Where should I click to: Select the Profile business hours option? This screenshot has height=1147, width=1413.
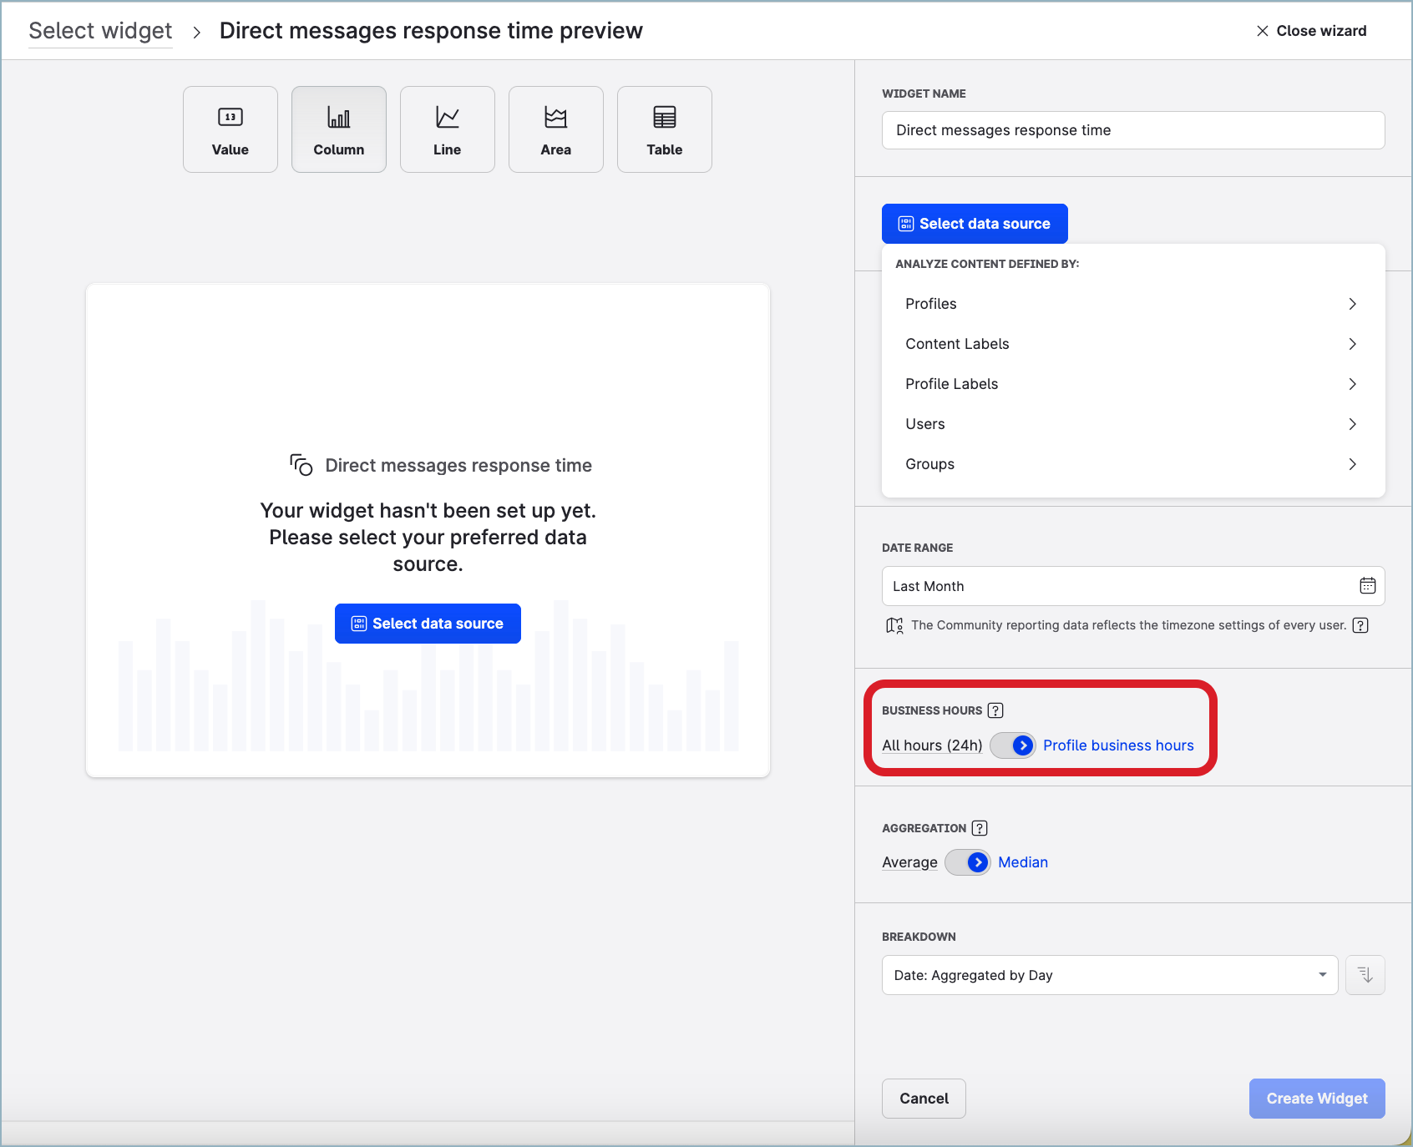pos(1118,745)
